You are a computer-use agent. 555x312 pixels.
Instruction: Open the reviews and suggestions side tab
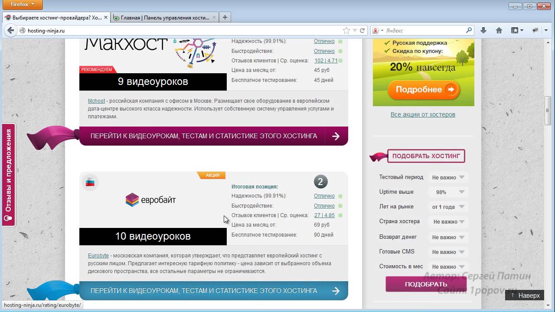tap(8, 175)
